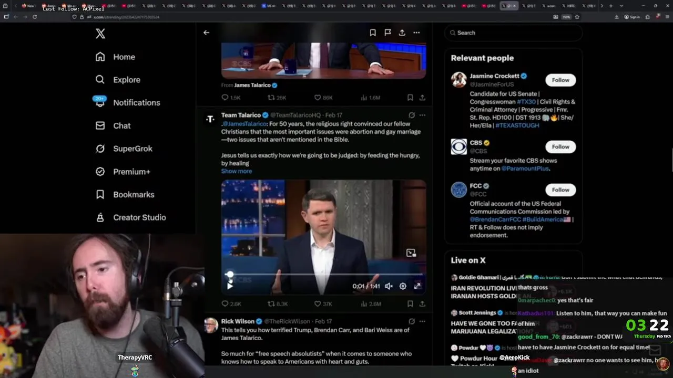673x378 pixels.
Task: Mute the video audio
Action: click(x=389, y=286)
